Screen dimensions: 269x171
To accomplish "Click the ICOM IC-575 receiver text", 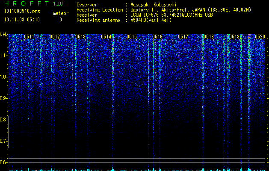I will [x=171, y=15].
